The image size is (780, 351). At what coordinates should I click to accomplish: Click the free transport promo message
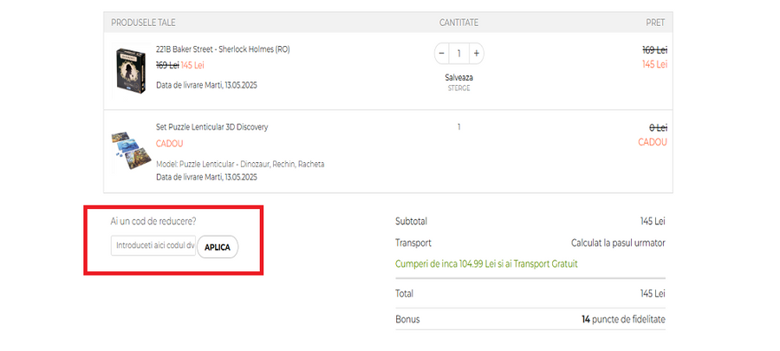click(x=486, y=263)
